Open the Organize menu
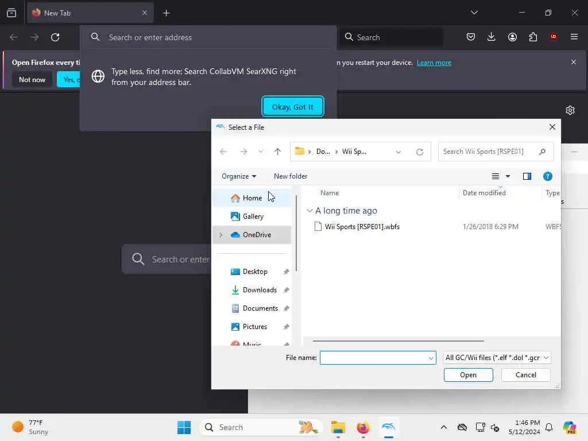Screen dimensions: 588x441 pyautogui.click(x=239, y=176)
